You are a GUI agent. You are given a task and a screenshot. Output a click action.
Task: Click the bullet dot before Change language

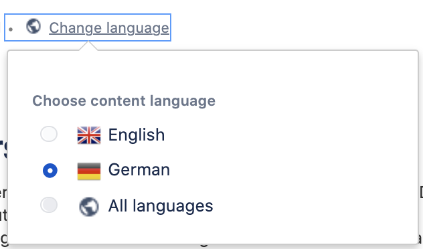coord(11,29)
